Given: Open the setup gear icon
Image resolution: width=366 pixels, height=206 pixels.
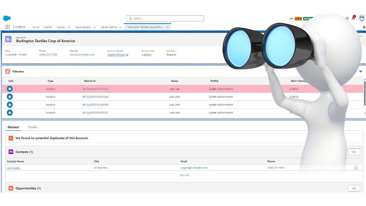Looking at the screenshot, I should [x=347, y=18].
